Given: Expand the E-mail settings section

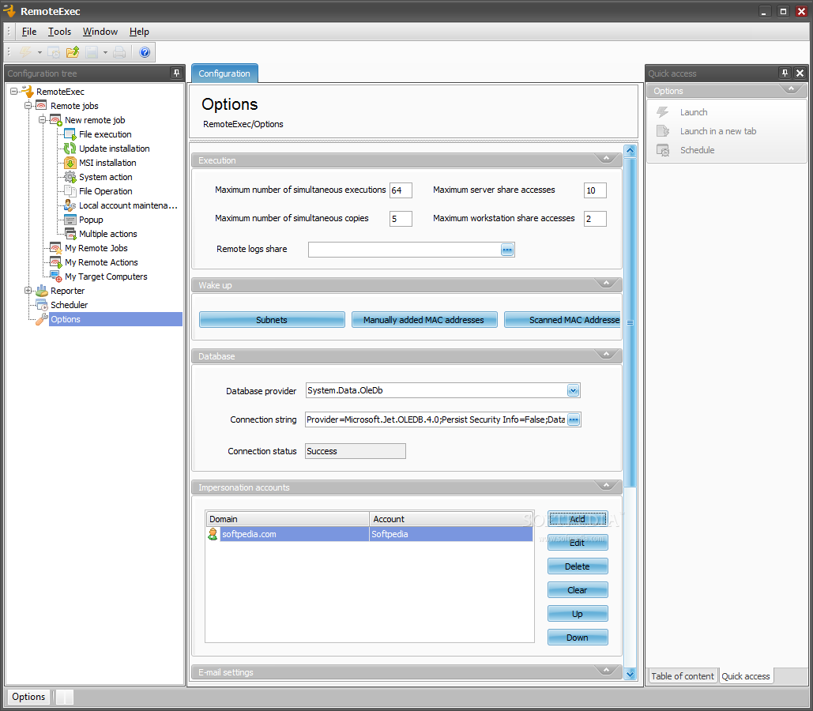Looking at the screenshot, I should tap(606, 671).
